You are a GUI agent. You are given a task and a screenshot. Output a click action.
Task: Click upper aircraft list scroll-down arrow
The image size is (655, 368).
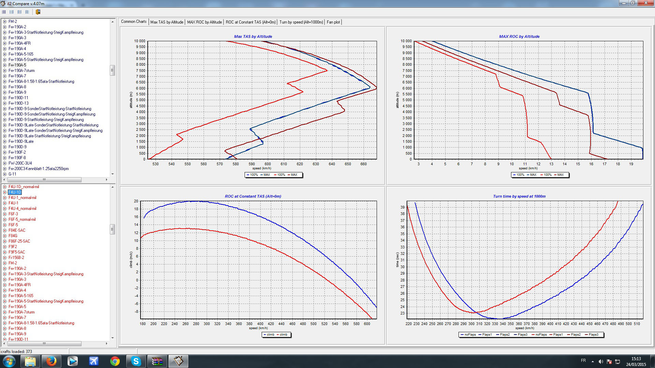(x=113, y=174)
